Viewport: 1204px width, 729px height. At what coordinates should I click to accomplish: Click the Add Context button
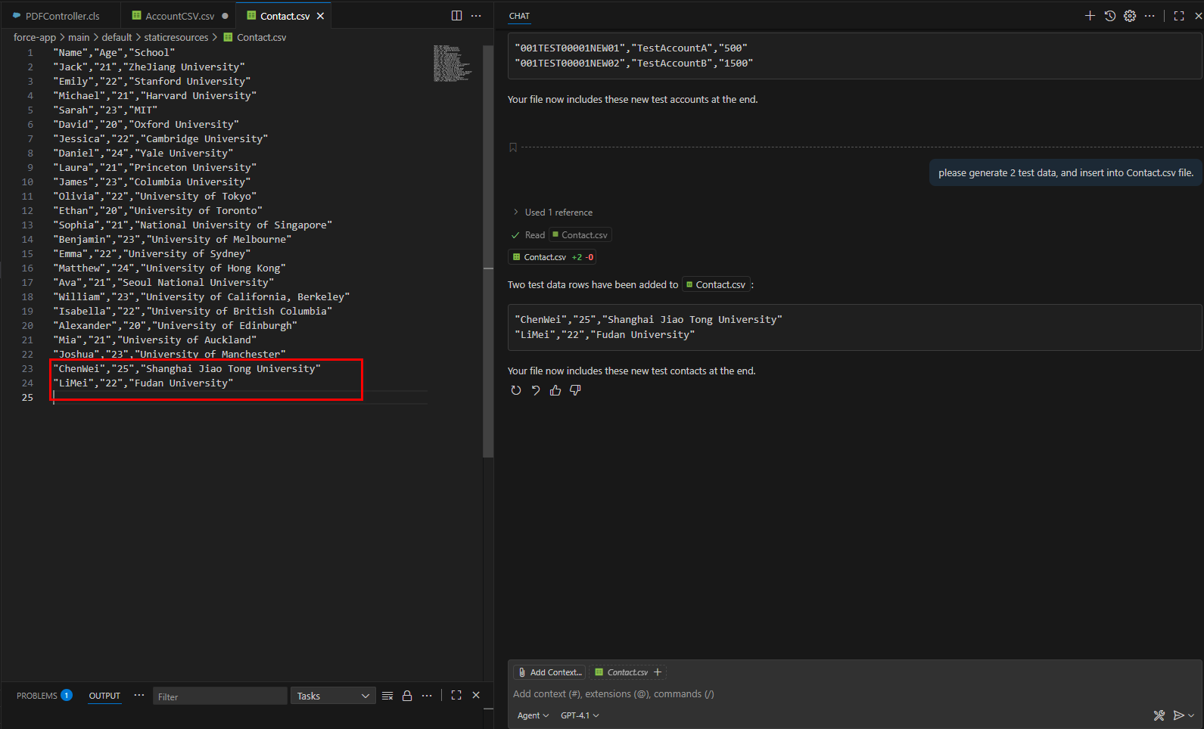pyautogui.click(x=549, y=672)
